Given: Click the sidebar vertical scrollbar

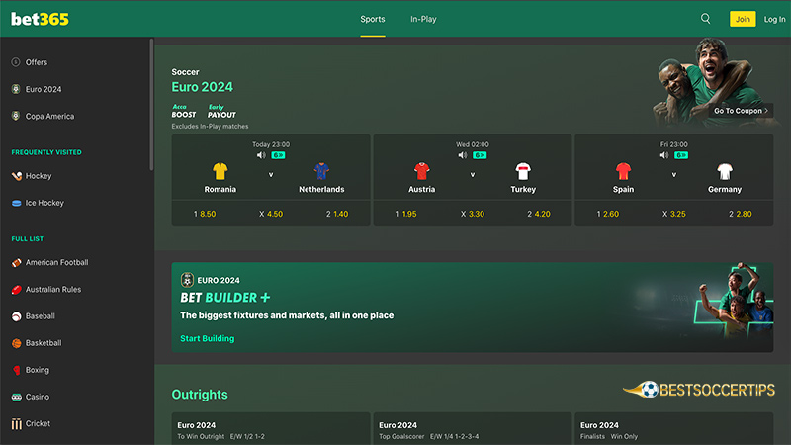Looking at the screenshot, I should [151, 105].
